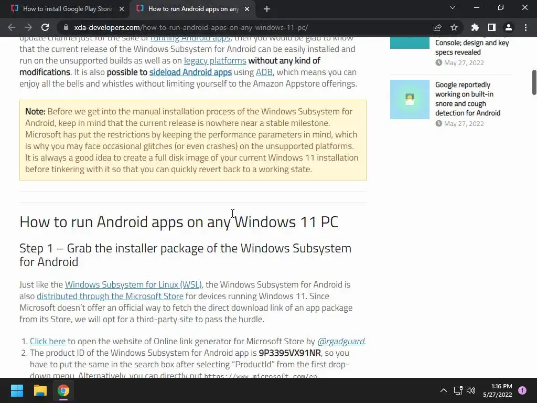Open the tab search chevron
Image resolution: width=537 pixels, height=403 pixels.
[x=453, y=7]
